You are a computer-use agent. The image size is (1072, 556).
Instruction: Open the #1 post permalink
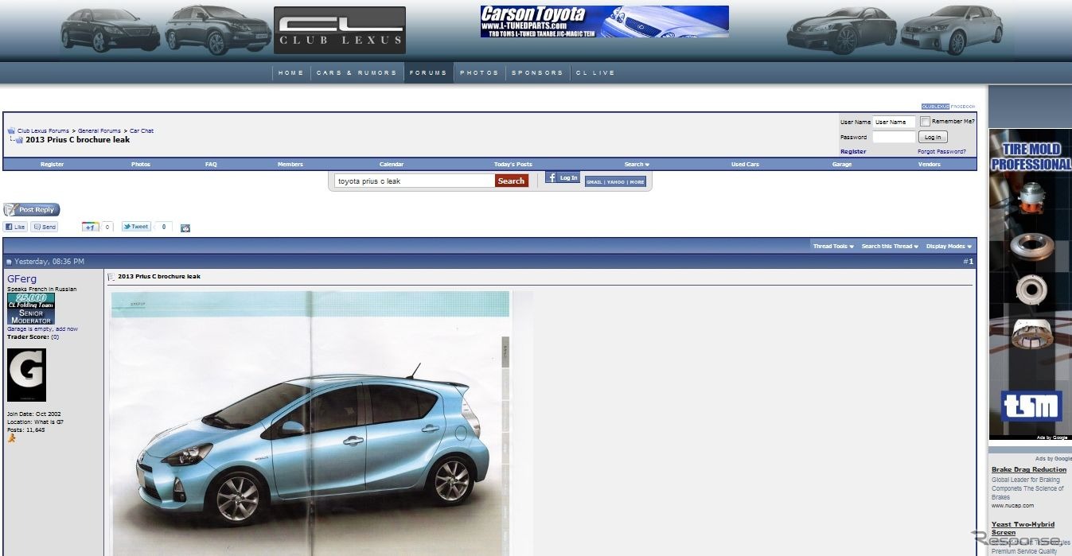969,261
